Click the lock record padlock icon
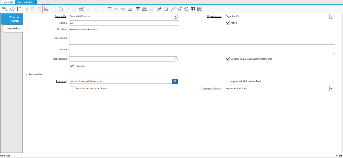Viewport: 343px width, 158px height. coord(159,9)
